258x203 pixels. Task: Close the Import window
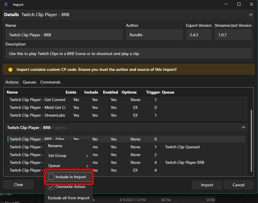(251, 4)
